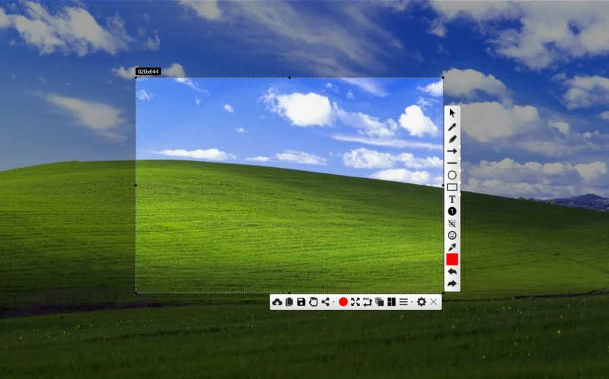
Task: Click the share icon
Action: [325, 302]
